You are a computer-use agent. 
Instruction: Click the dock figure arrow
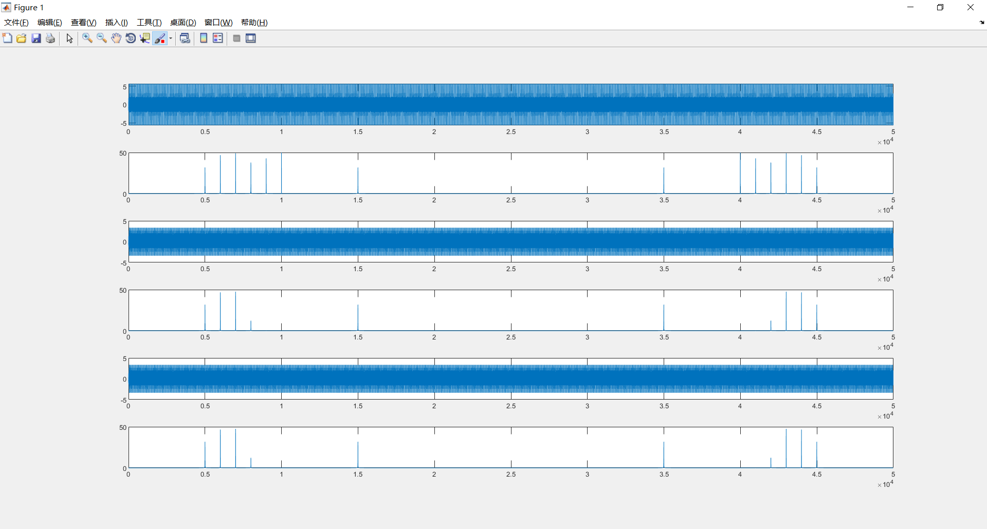click(x=981, y=23)
